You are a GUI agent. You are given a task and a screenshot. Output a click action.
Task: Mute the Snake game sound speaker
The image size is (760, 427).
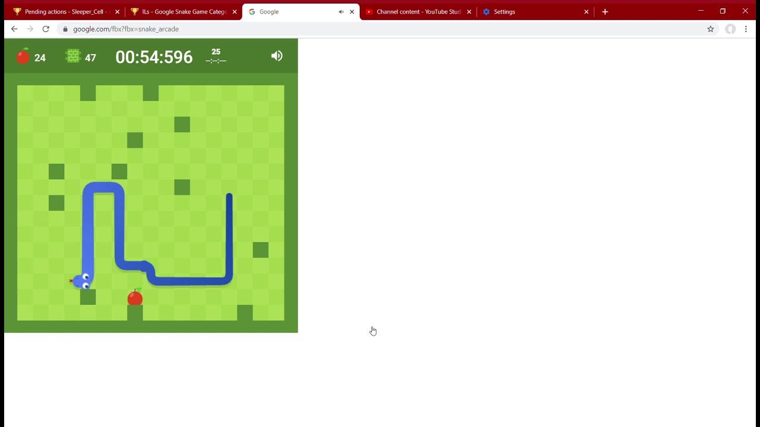pos(277,56)
